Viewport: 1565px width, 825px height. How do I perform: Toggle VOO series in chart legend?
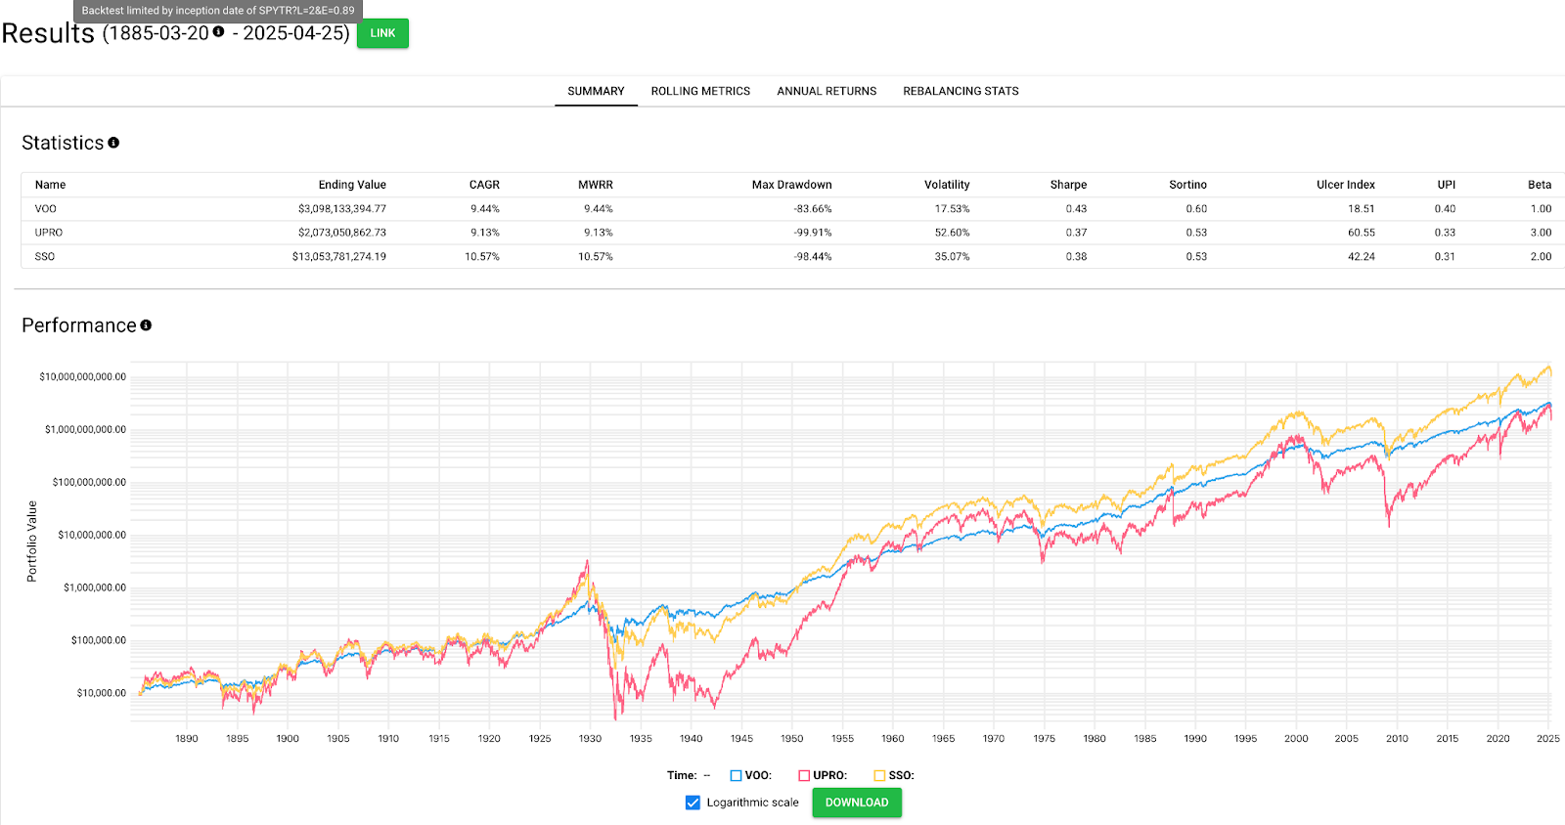(736, 775)
